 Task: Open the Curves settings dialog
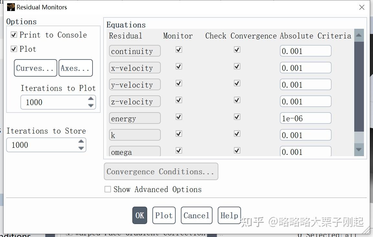[x=35, y=68]
